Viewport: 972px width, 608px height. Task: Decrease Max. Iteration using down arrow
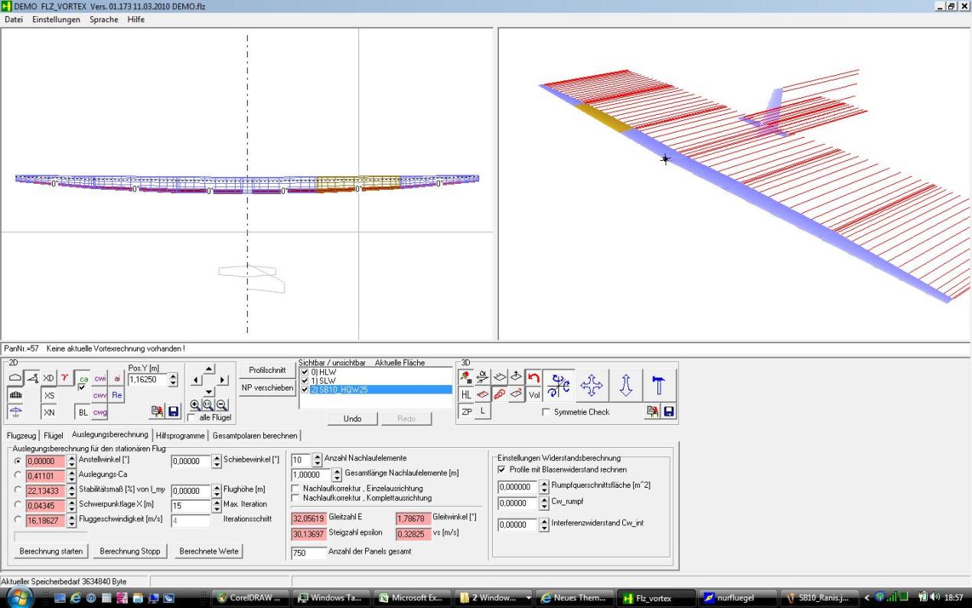coord(216,509)
